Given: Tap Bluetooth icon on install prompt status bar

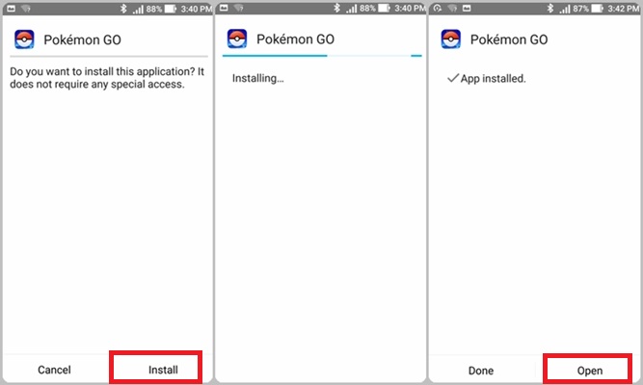Looking at the screenshot, I should [123, 8].
